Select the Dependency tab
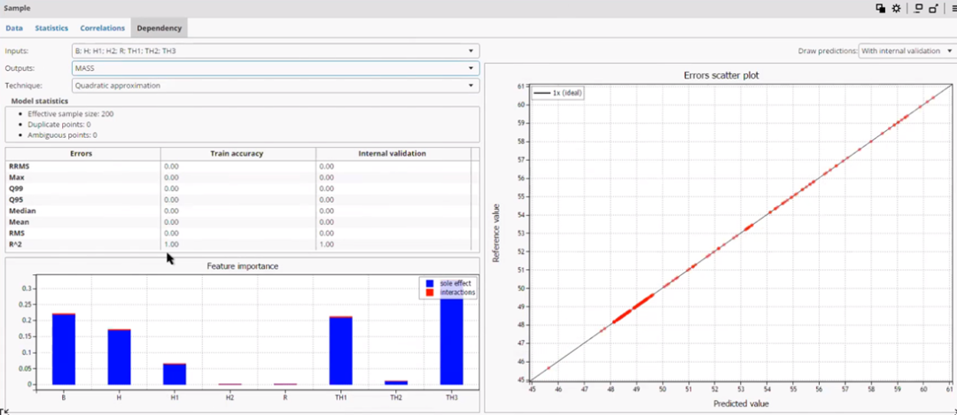This screenshot has width=957, height=415. click(x=159, y=28)
